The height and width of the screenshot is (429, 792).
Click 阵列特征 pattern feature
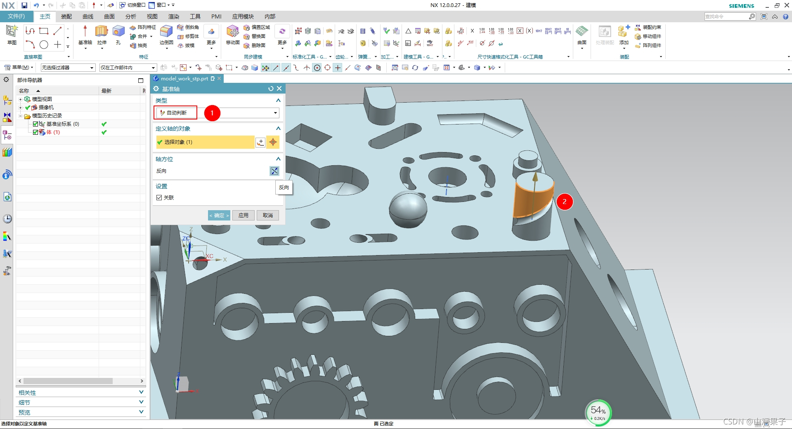143,27
